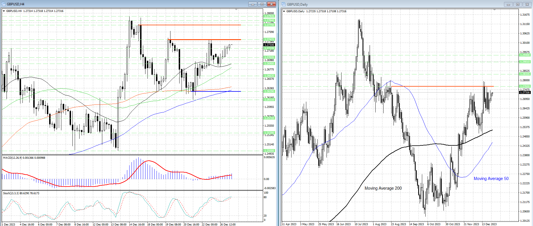The height and width of the screenshot is (226, 533).
Task: Click current price 1.27316 on Daily axis
Action: point(525,92)
